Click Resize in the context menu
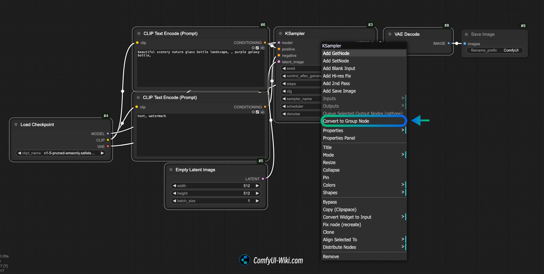The height and width of the screenshot is (274, 544). click(364, 163)
